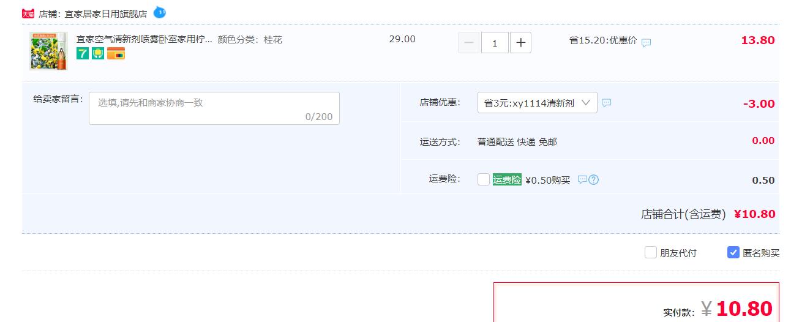Image resolution: width=791 pixels, height=322 pixels.
Task: Decrease quantity with the minus button
Action: point(469,43)
